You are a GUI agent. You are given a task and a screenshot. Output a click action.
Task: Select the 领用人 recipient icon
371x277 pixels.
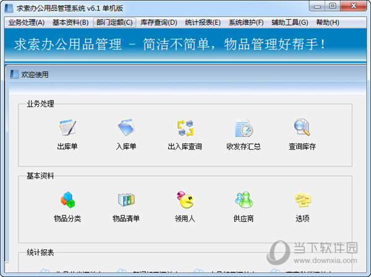(x=185, y=201)
